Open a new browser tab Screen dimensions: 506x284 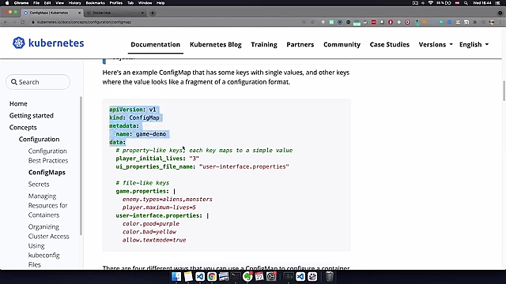(x=153, y=13)
